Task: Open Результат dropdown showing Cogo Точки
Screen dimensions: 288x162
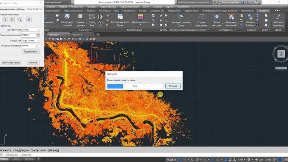Action: tap(31, 40)
